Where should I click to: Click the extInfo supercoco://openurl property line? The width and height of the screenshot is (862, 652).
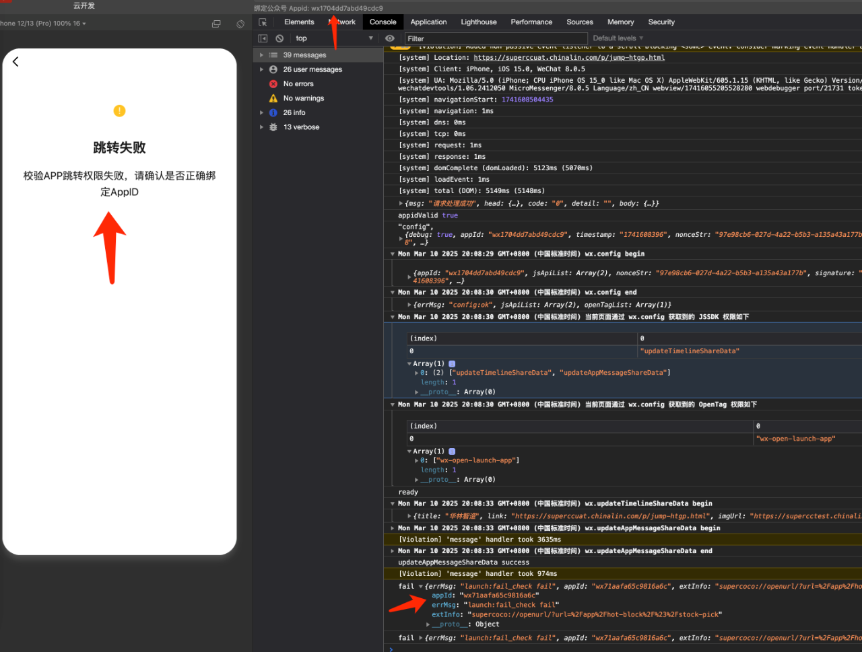coord(576,615)
